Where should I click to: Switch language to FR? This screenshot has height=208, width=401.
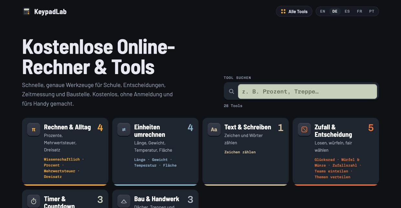[360, 11]
